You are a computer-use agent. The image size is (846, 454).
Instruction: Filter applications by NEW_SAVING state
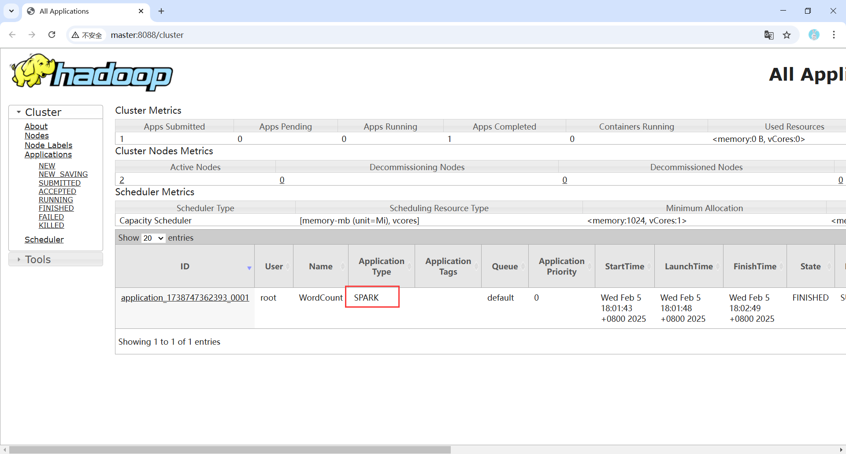(63, 174)
